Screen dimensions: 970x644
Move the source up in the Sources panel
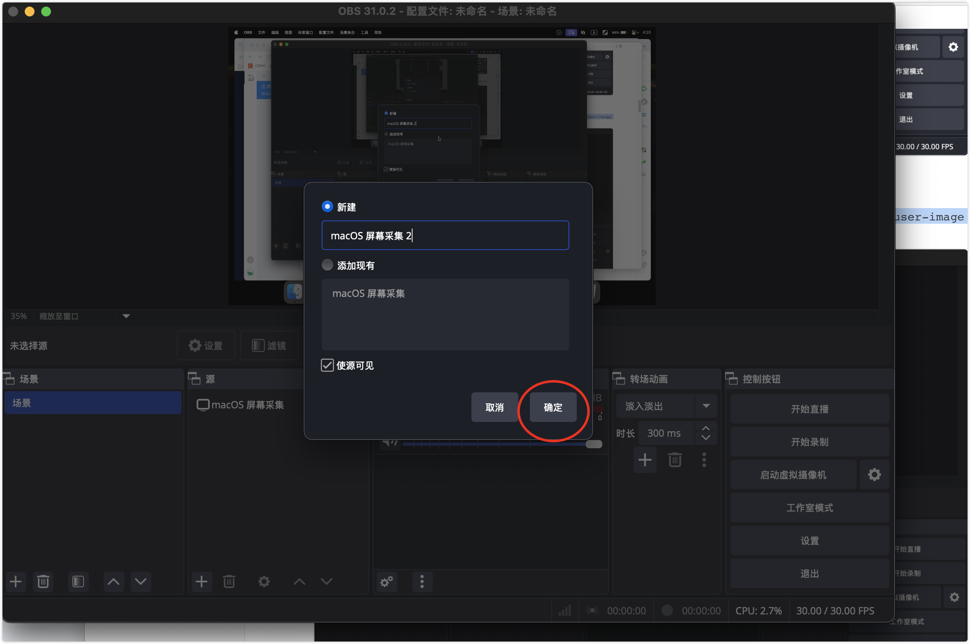click(x=299, y=581)
